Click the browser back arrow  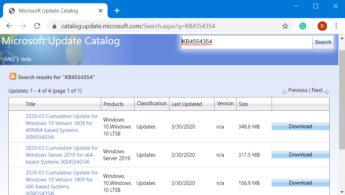click(x=9, y=26)
